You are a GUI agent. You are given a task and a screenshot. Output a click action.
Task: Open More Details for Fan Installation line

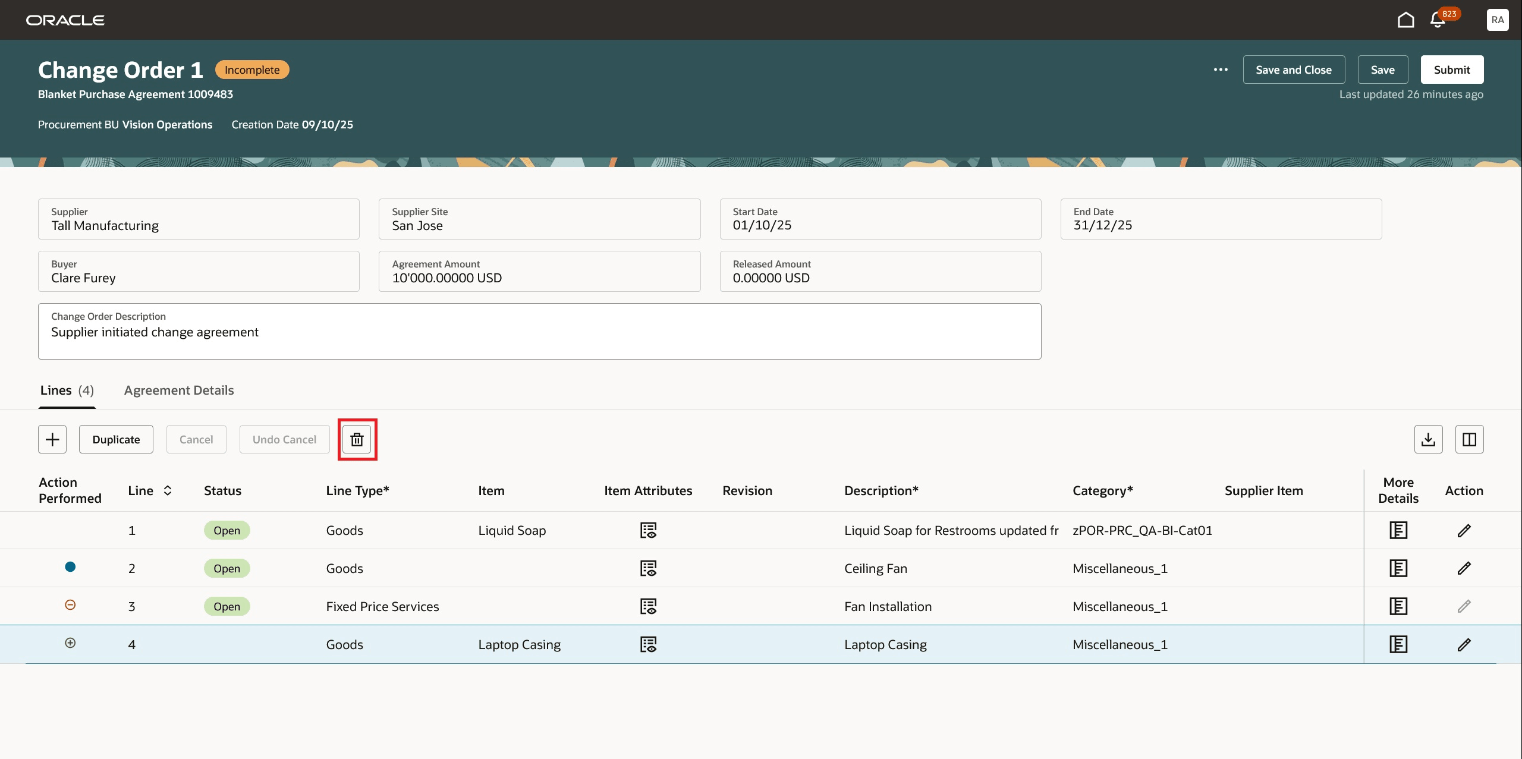pos(1398,606)
